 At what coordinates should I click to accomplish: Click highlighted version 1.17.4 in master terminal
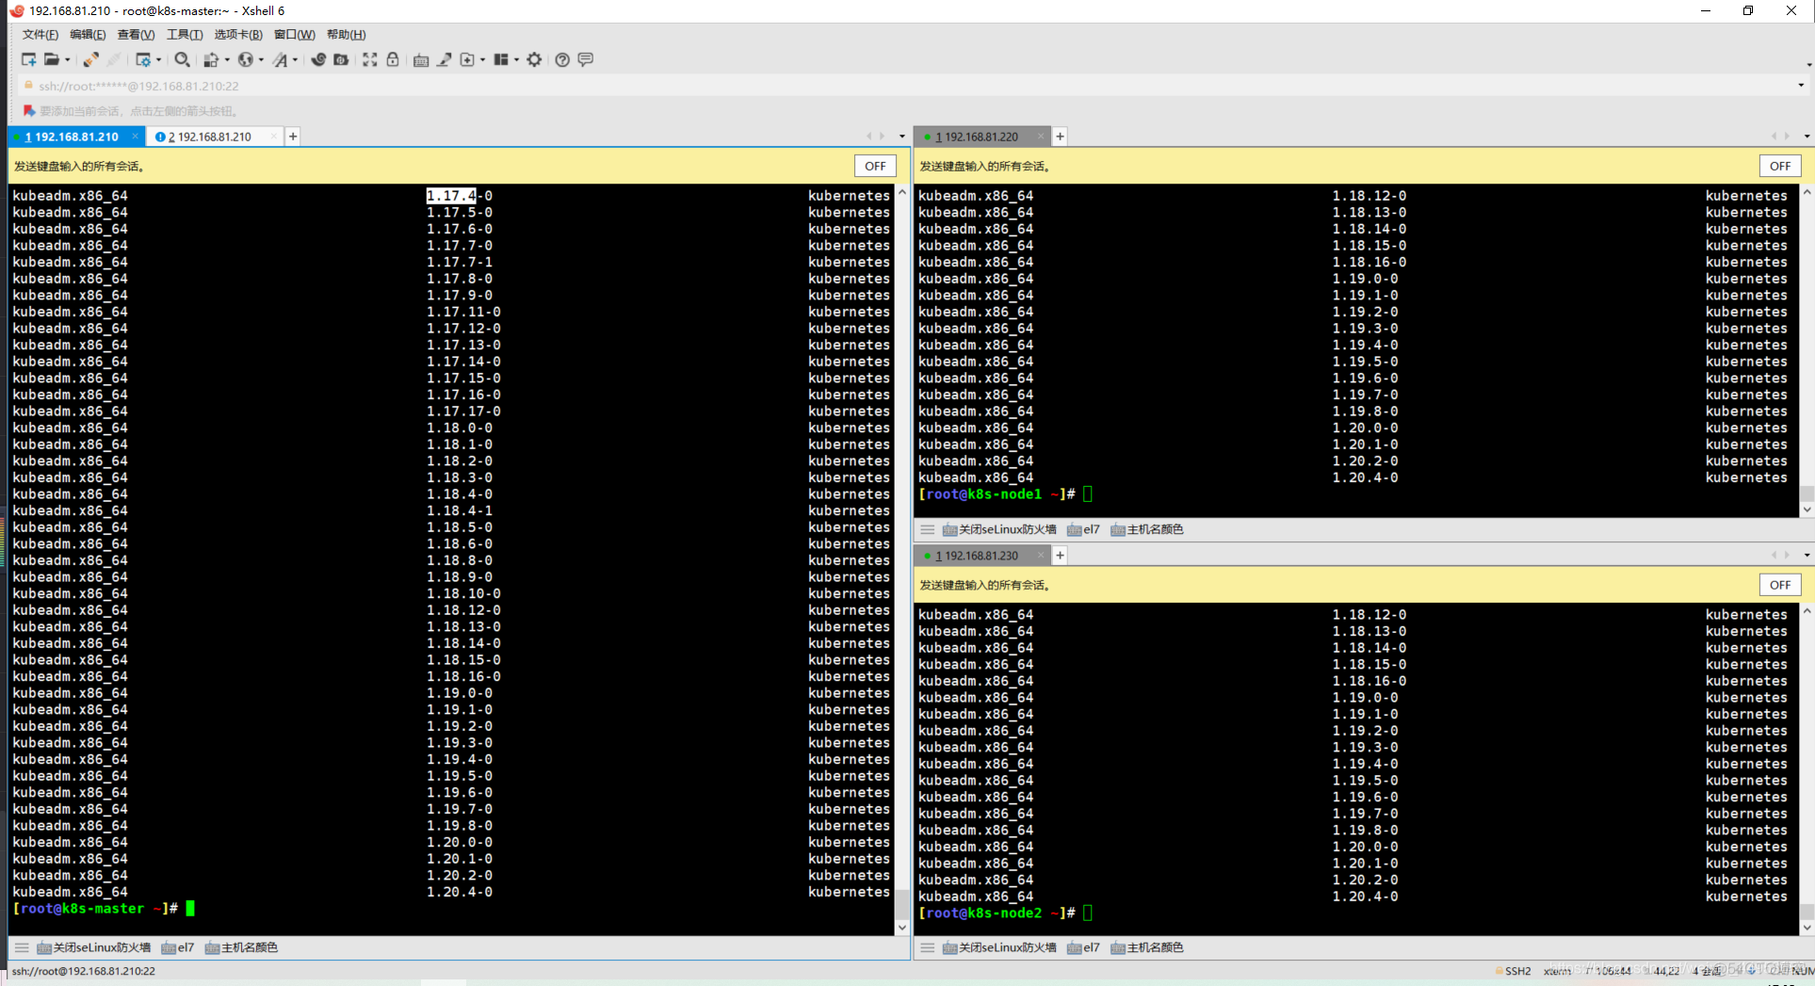coord(451,196)
